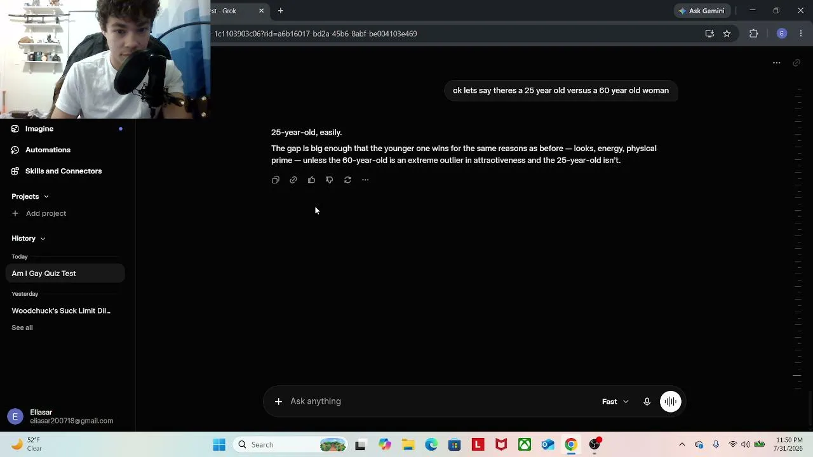Screen dimensions: 813x457
Task: Click the Windows taskbar Search box
Action: tap(289, 445)
